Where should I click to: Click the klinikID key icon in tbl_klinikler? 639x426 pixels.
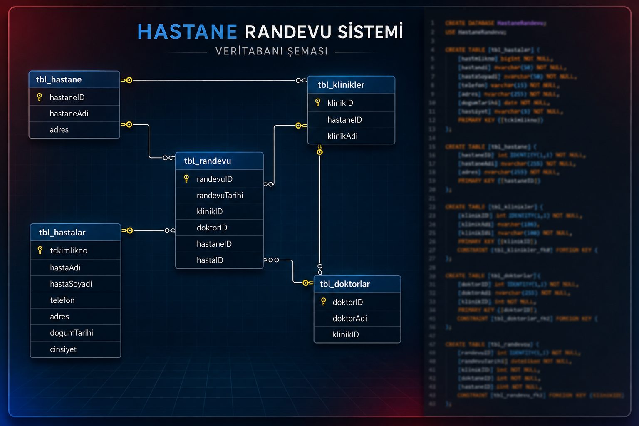(x=318, y=102)
